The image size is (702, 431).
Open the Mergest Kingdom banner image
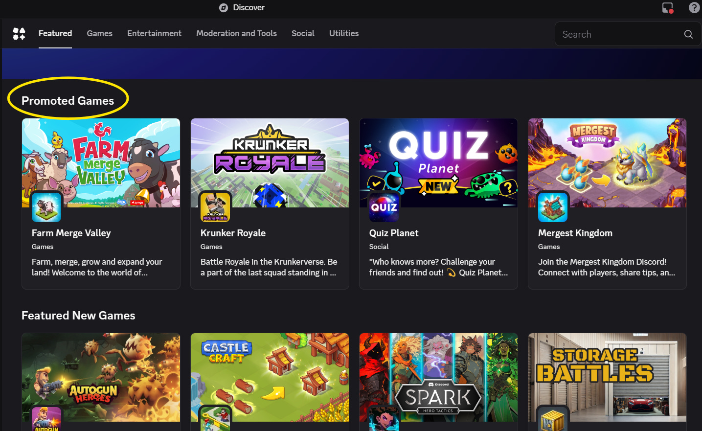(x=607, y=163)
